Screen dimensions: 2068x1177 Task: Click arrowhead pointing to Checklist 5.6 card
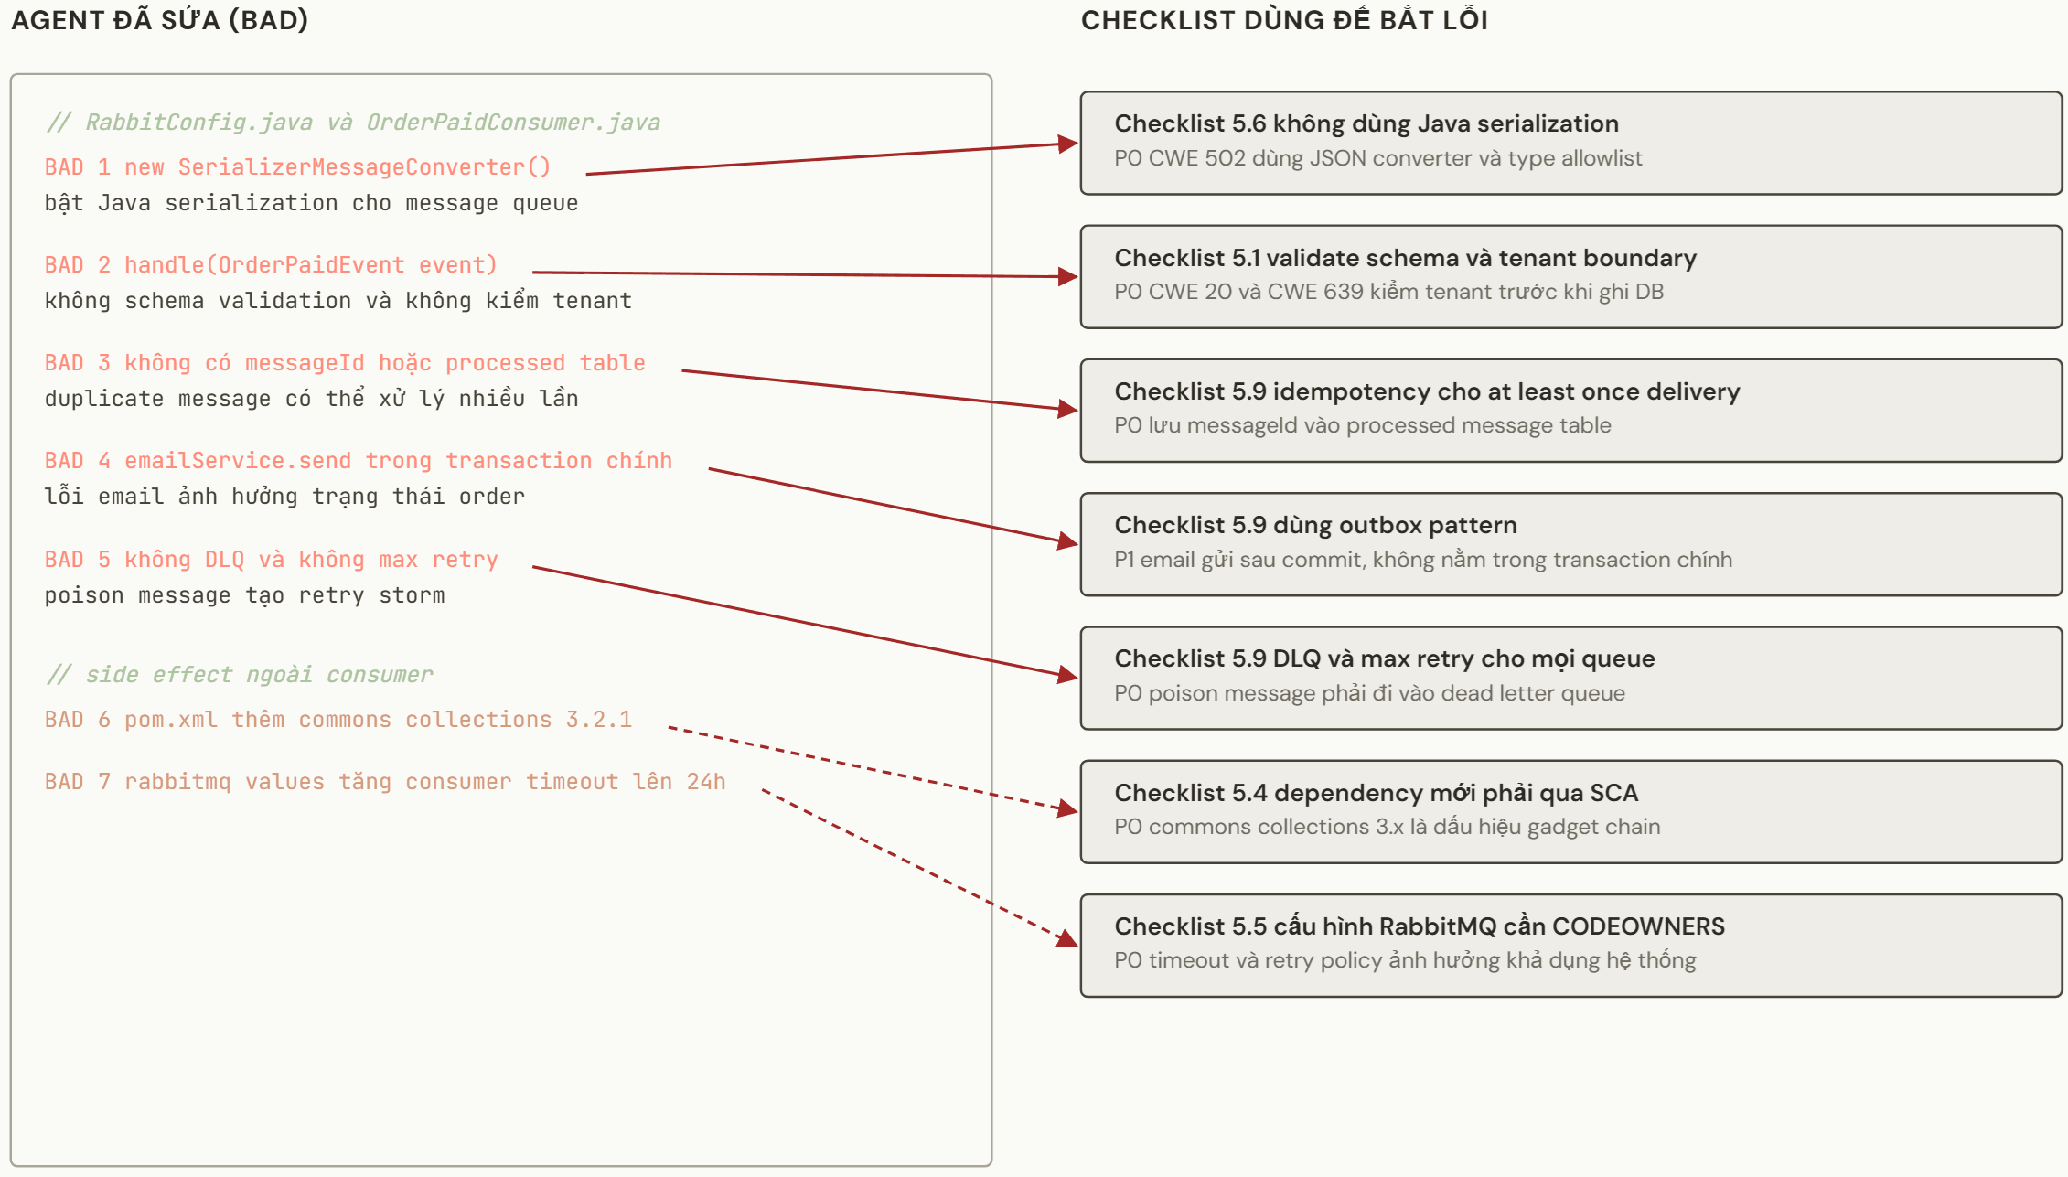click(x=1067, y=144)
